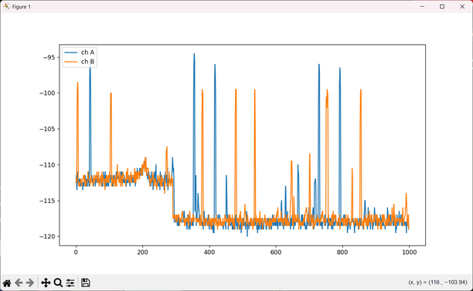The height and width of the screenshot is (291, 473).
Task: Minimize the Figure 1 window
Action: [422, 6]
